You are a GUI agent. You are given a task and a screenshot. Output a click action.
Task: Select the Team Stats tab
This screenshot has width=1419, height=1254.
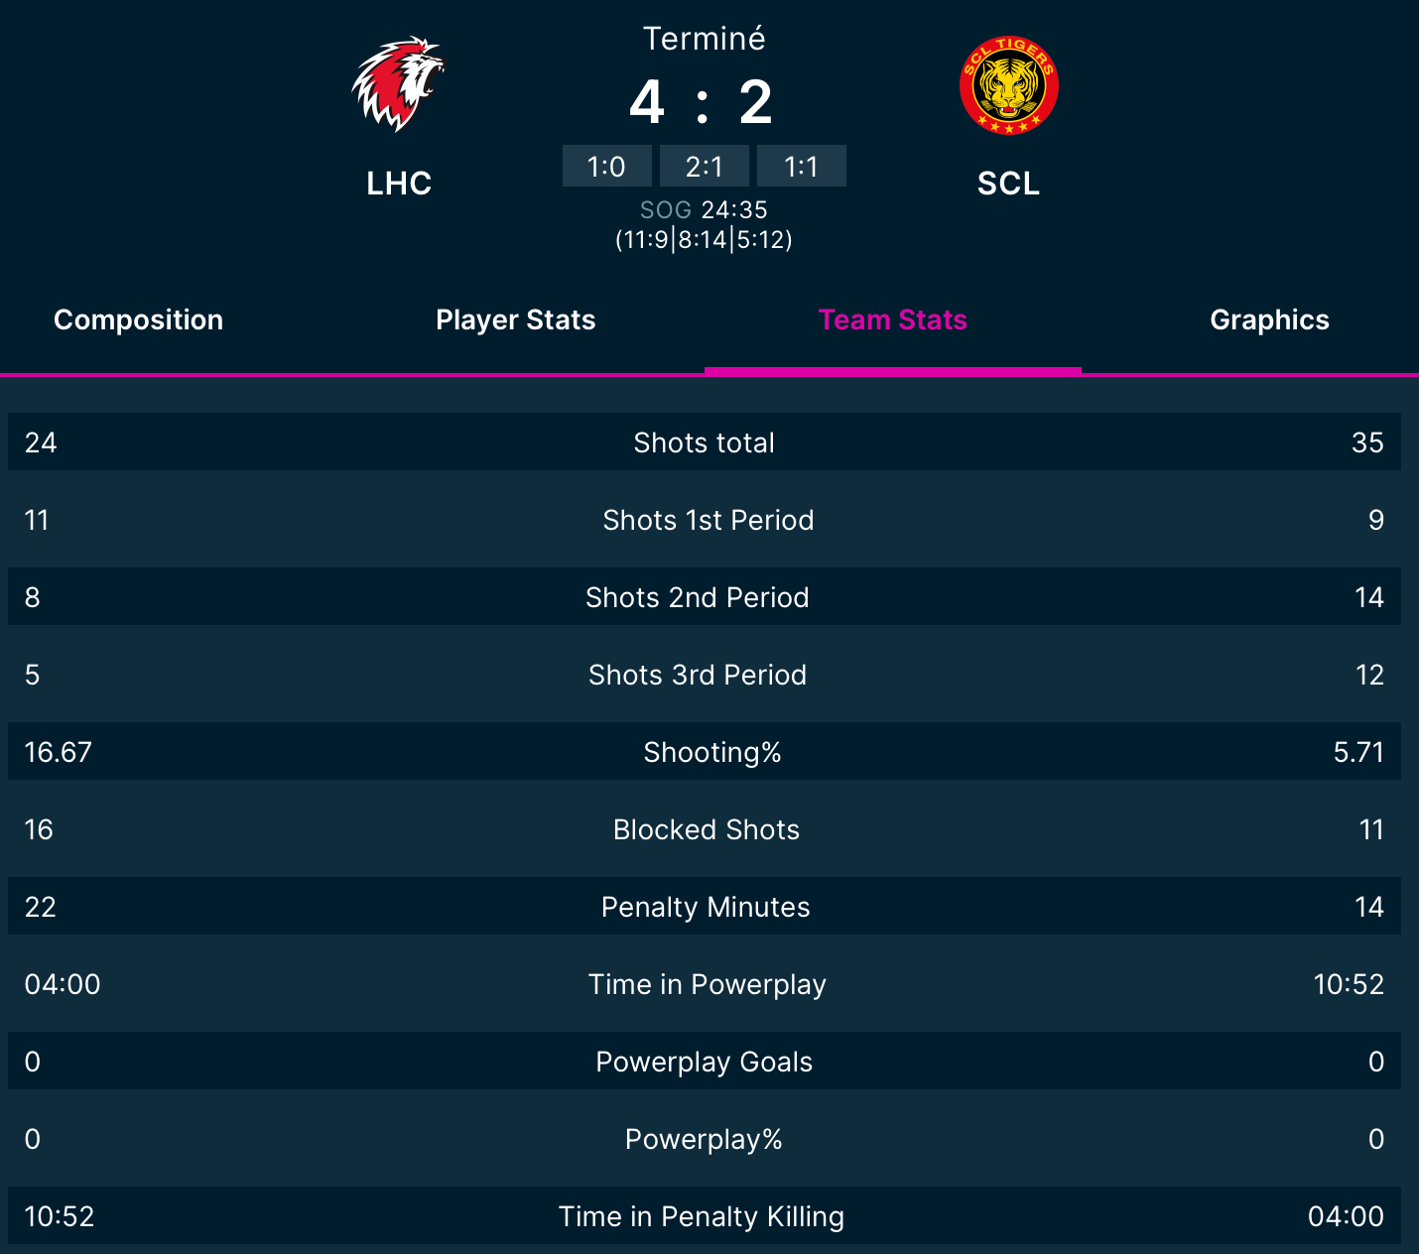(x=892, y=319)
